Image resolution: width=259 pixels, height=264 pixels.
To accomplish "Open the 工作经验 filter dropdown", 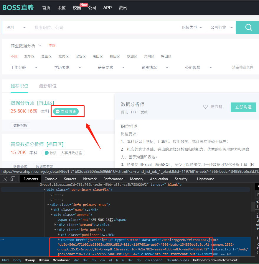I will (x=24, y=68).
